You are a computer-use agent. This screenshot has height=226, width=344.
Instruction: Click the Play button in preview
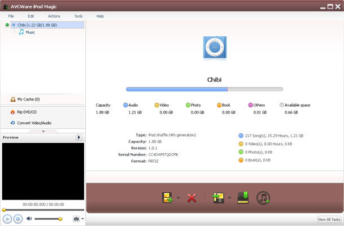(7, 219)
